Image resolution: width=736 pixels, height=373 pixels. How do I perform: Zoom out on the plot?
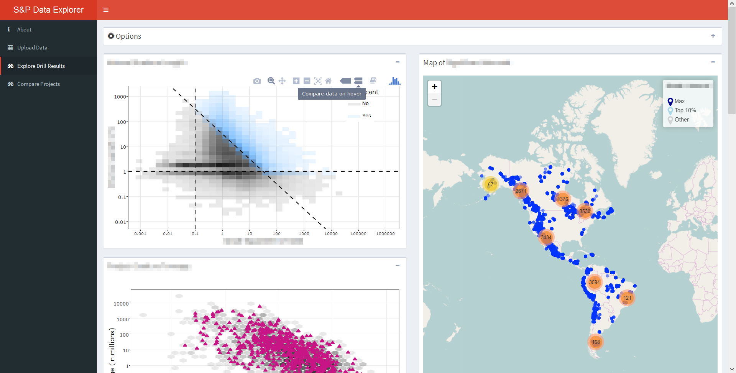point(307,81)
